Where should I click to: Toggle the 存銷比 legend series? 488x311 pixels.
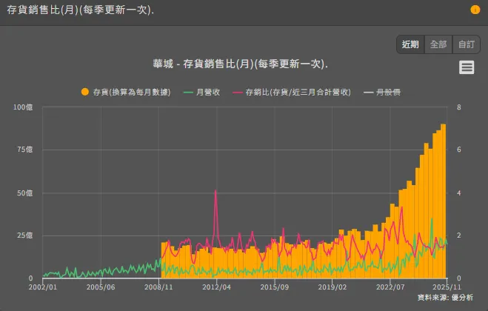coord(292,92)
